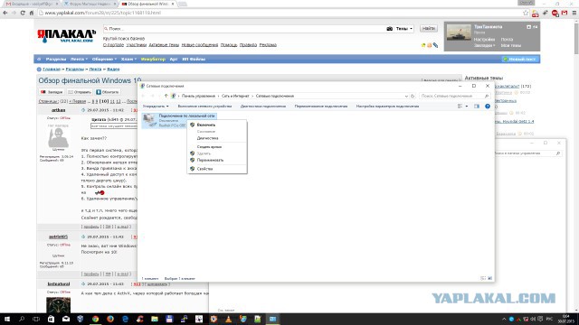
Task: Open "Реклама" link in header
Action: [268, 45]
